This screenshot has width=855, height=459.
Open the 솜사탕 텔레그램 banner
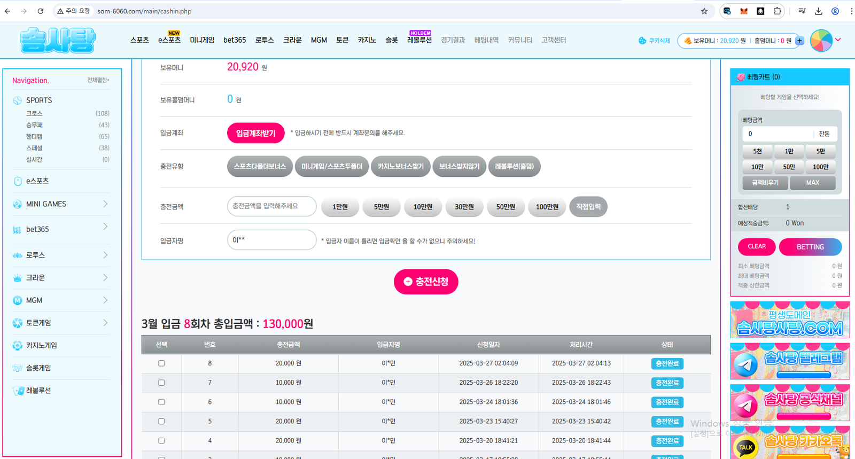click(x=789, y=362)
